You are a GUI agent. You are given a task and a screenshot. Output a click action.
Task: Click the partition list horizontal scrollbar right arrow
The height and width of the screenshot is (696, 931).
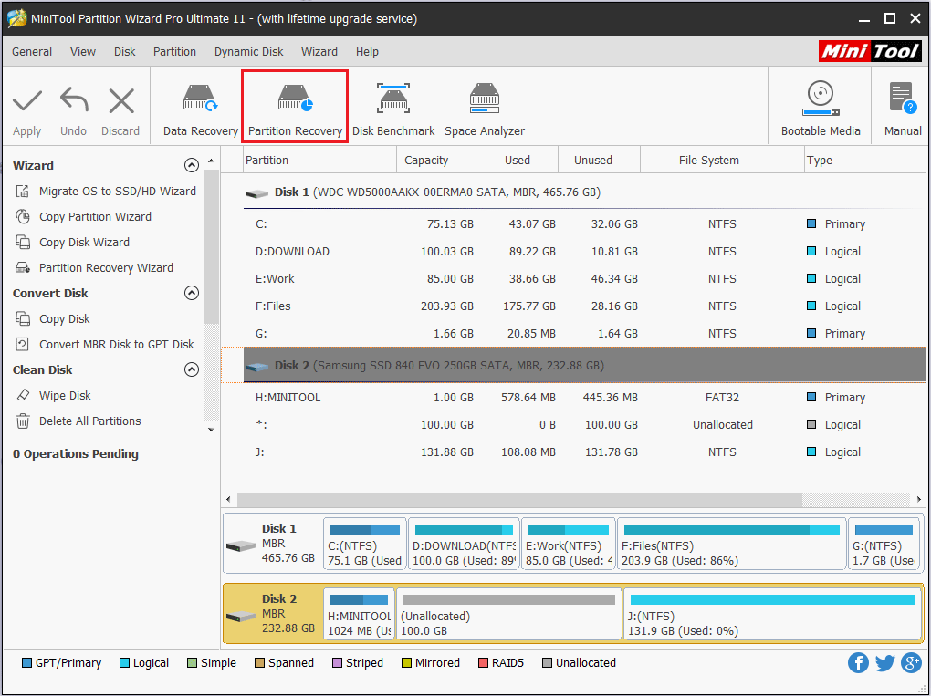(918, 499)
